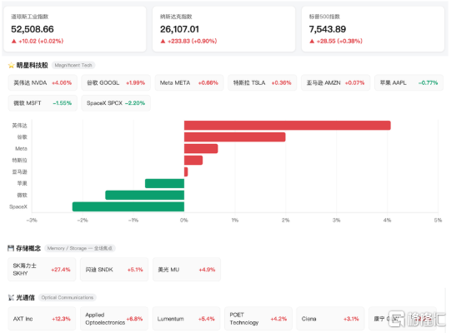
Task: Select the Meta META +0.66% chip
Action: pos(189,82)
